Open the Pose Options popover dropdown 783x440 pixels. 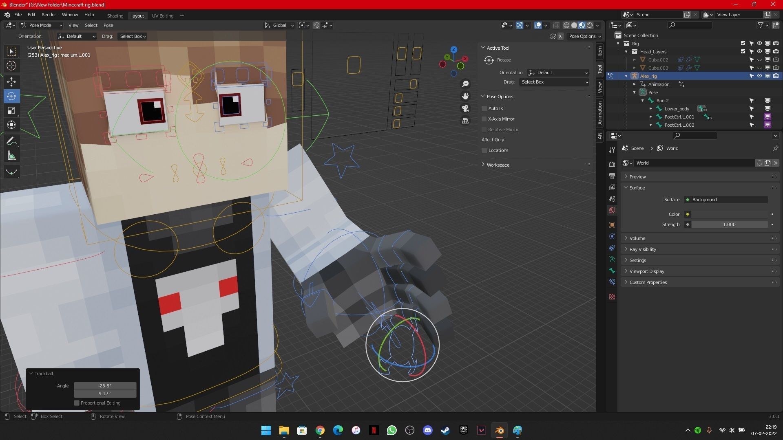tap(585, 36)
